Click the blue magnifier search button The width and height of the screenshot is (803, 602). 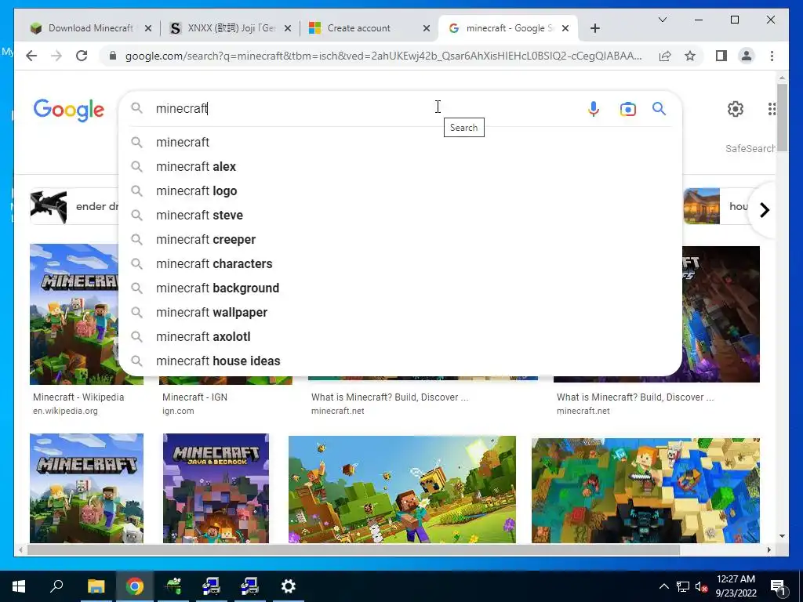coord(659,108)
